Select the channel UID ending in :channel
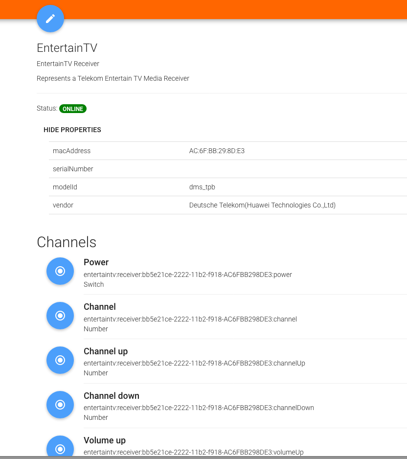The height and width of the screenshot is (459, 407). point(190,319)
